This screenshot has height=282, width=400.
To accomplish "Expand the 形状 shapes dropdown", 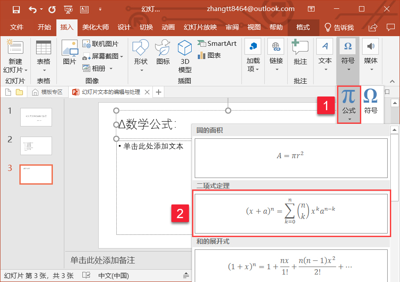I will point(141,70).
